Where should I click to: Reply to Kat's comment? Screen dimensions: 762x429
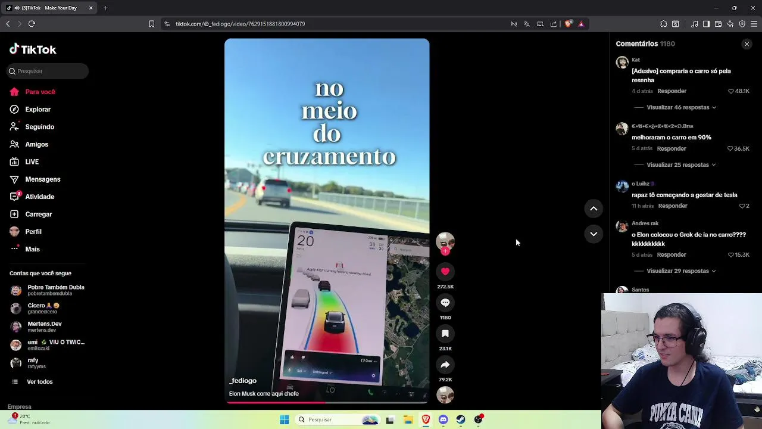click(x=672, y=91)
